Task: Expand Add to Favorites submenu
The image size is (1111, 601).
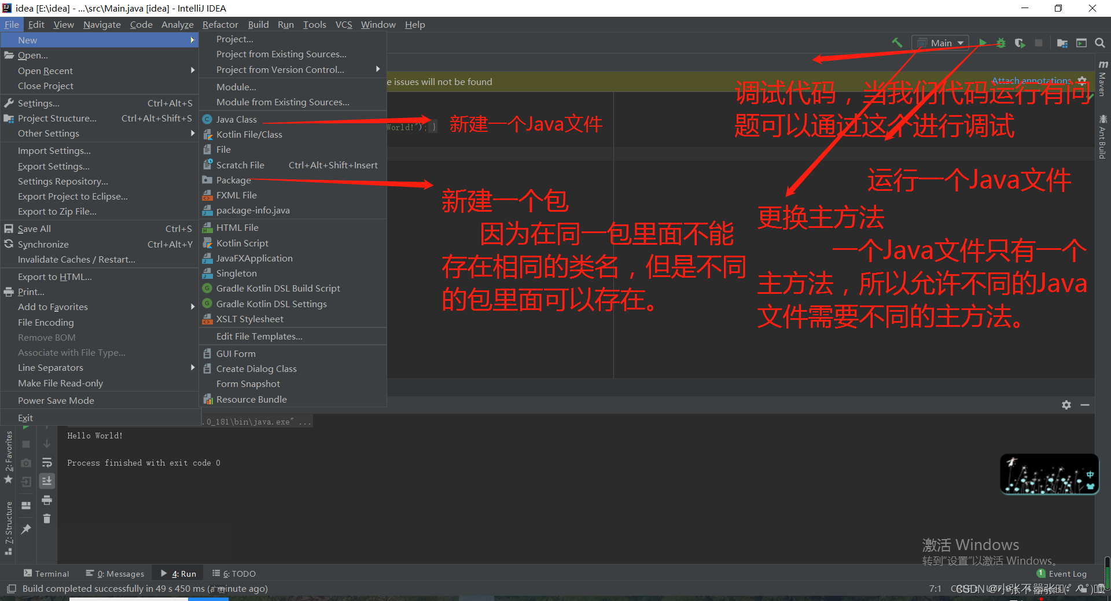Action: point(100,307)
